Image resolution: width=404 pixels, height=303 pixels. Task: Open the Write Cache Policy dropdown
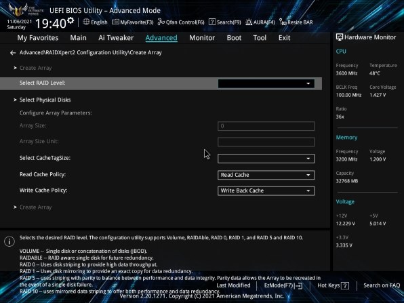click(266, 190)
